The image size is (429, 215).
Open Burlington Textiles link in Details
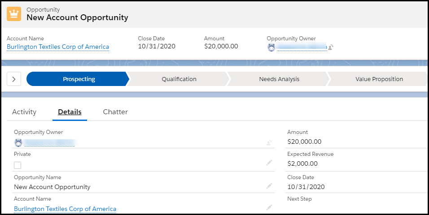coord(65,209)
